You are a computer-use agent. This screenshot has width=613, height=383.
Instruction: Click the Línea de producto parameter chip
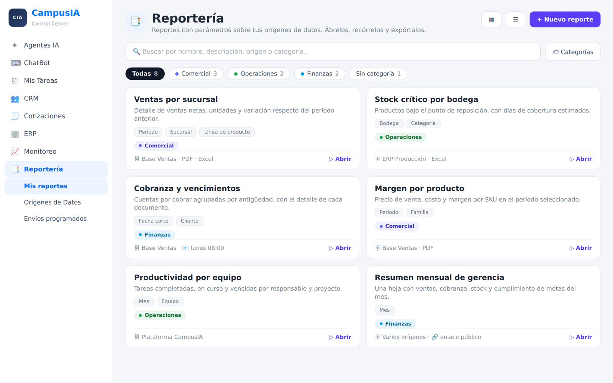click(227, 132)
